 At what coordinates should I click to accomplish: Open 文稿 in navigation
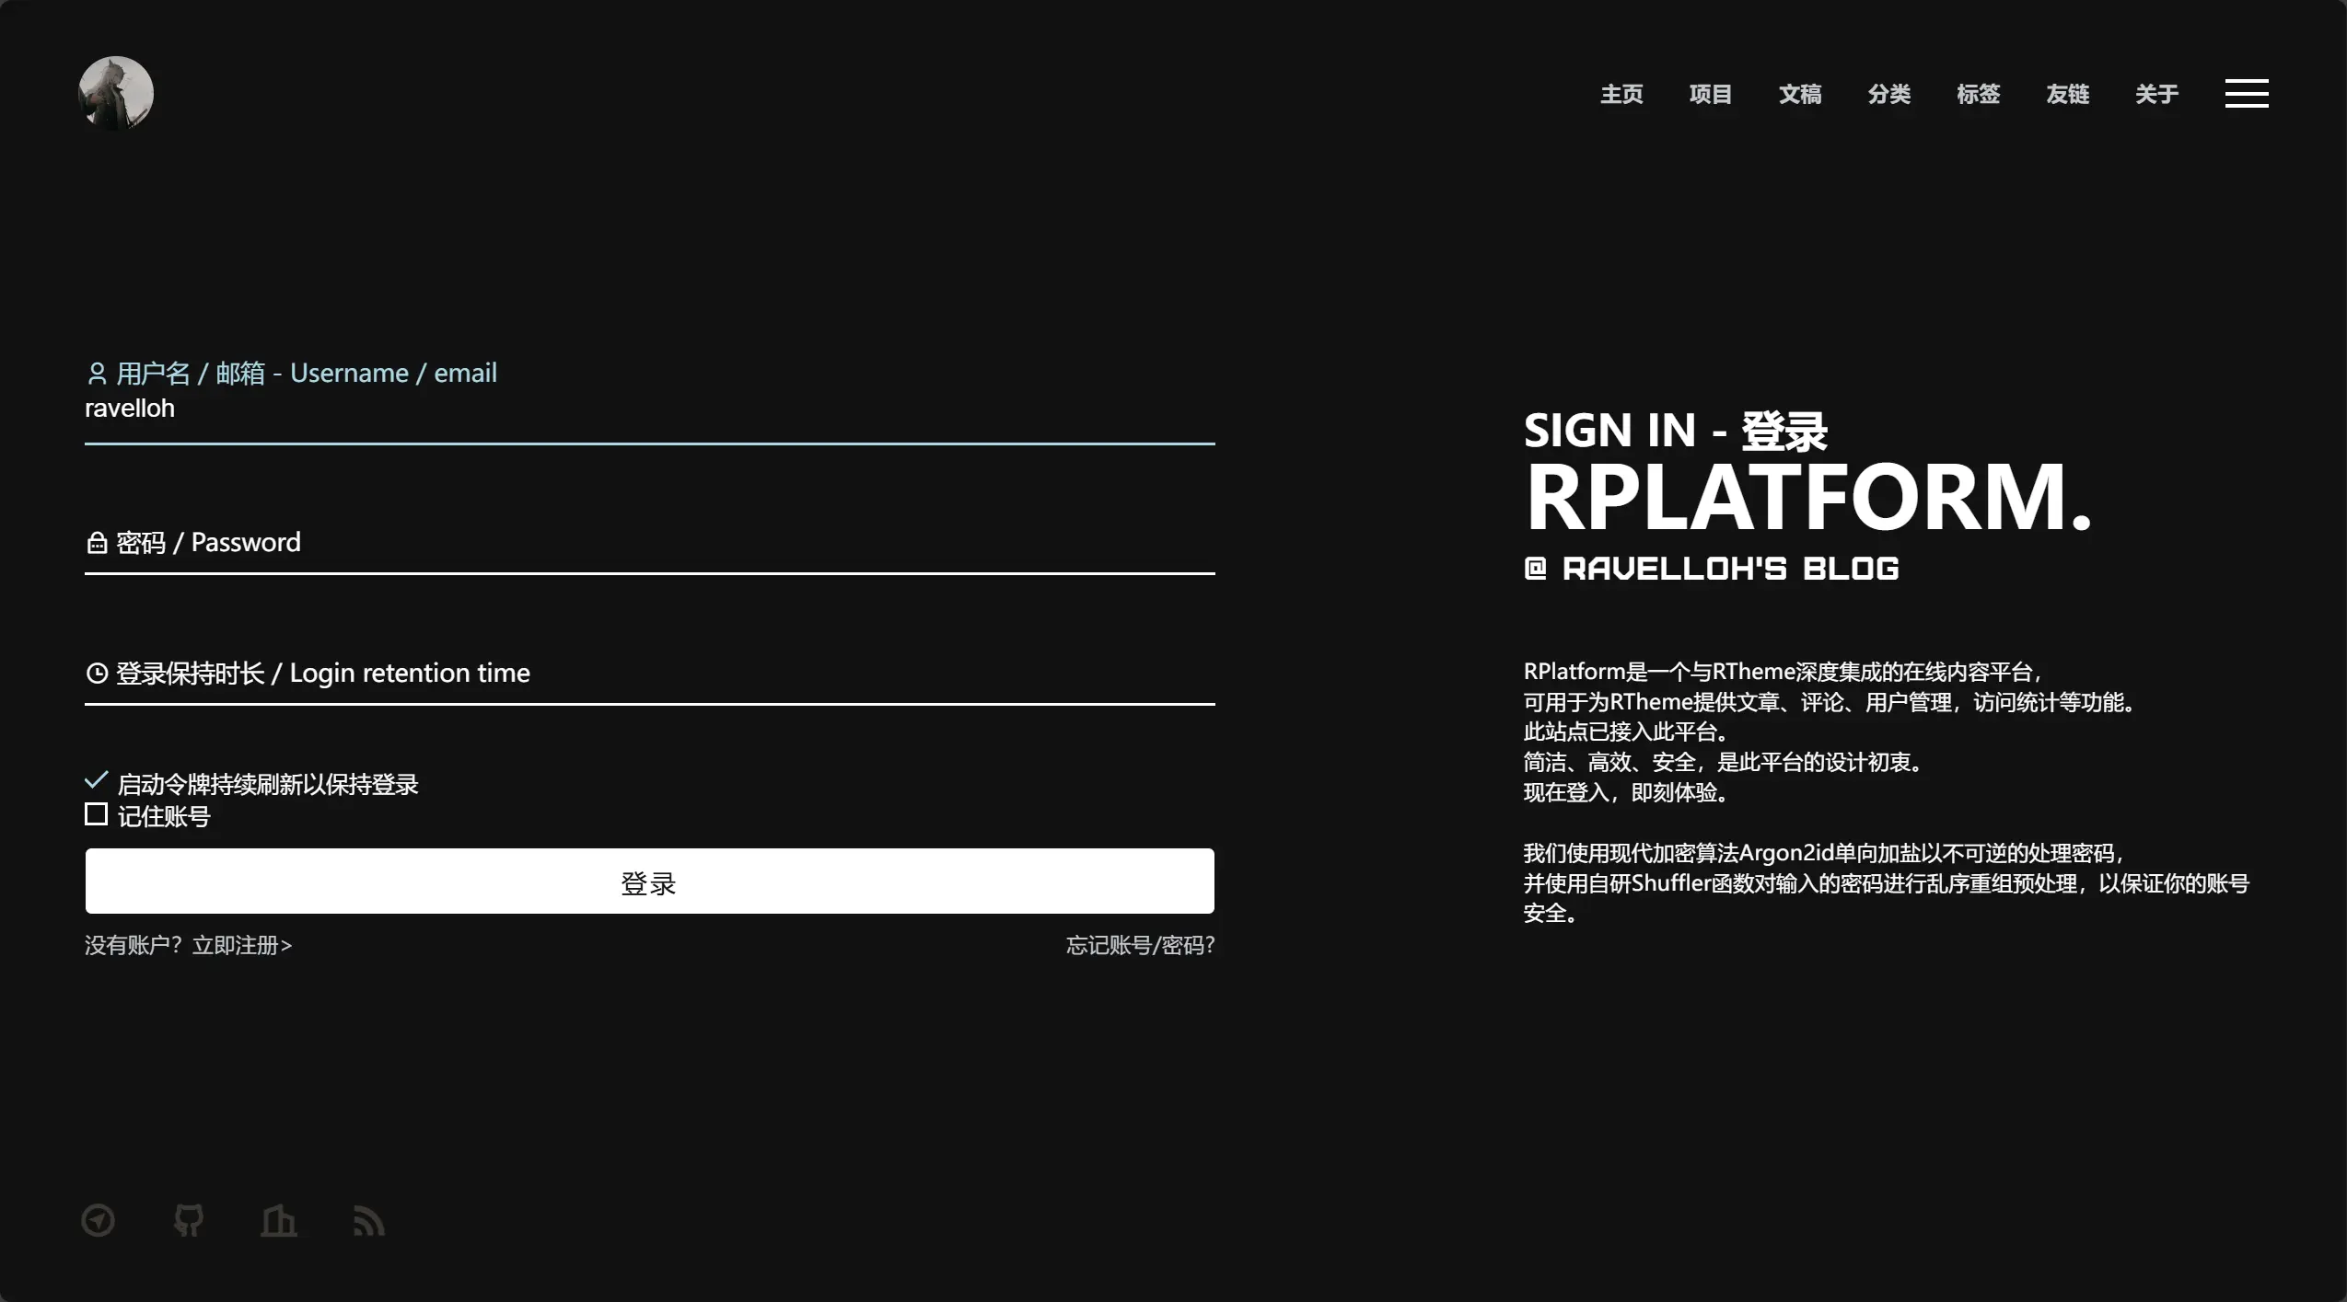coord(1800,94)
